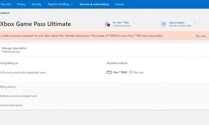This screenshot has height=125, width=209.
Task: Open the Explore games link
Action: point(177,23)
